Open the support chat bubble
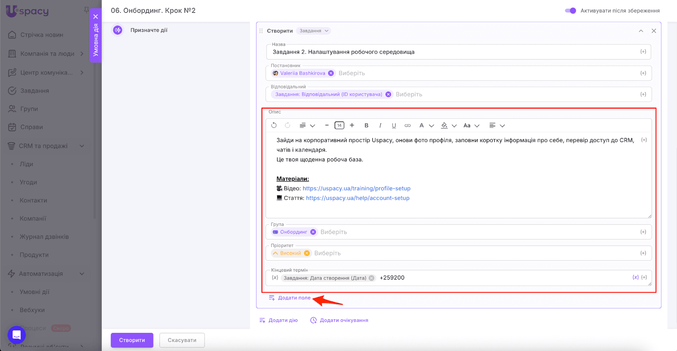Viewport: 677px width, 351px height. click(x=17, y=335)
